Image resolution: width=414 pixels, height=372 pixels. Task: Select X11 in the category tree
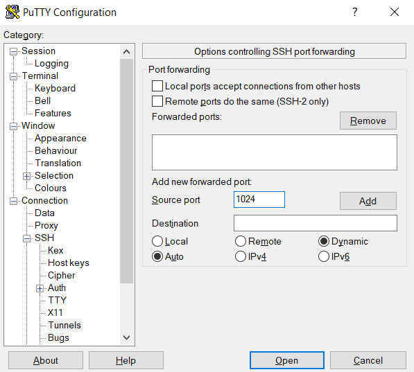pos(55,312)
